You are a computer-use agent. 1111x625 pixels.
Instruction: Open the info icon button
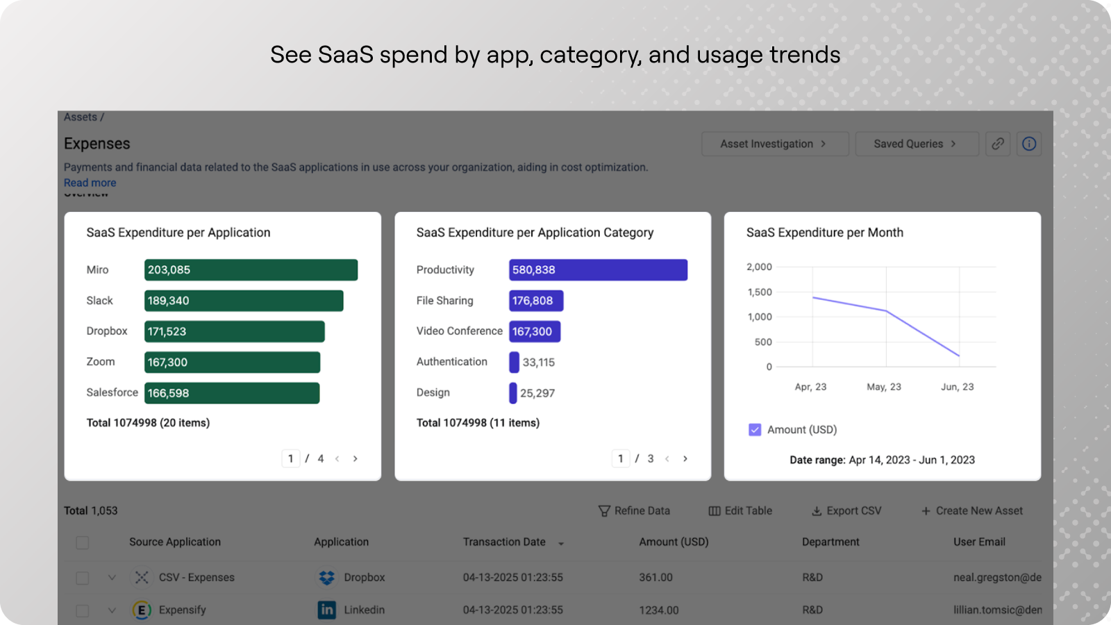coord(1029,144)
